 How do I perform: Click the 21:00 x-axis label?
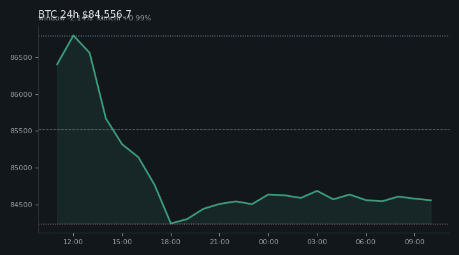tap(219, 242)
